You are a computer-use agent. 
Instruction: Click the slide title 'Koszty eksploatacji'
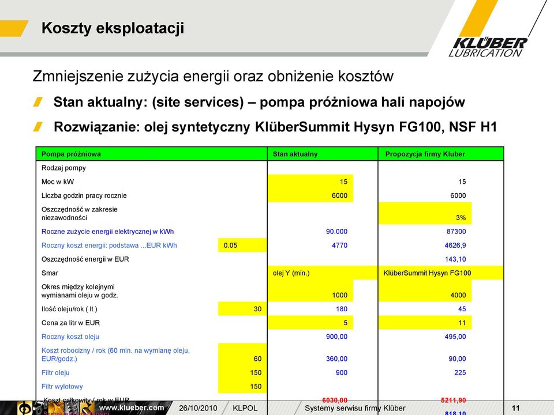[x=113, y=28]
